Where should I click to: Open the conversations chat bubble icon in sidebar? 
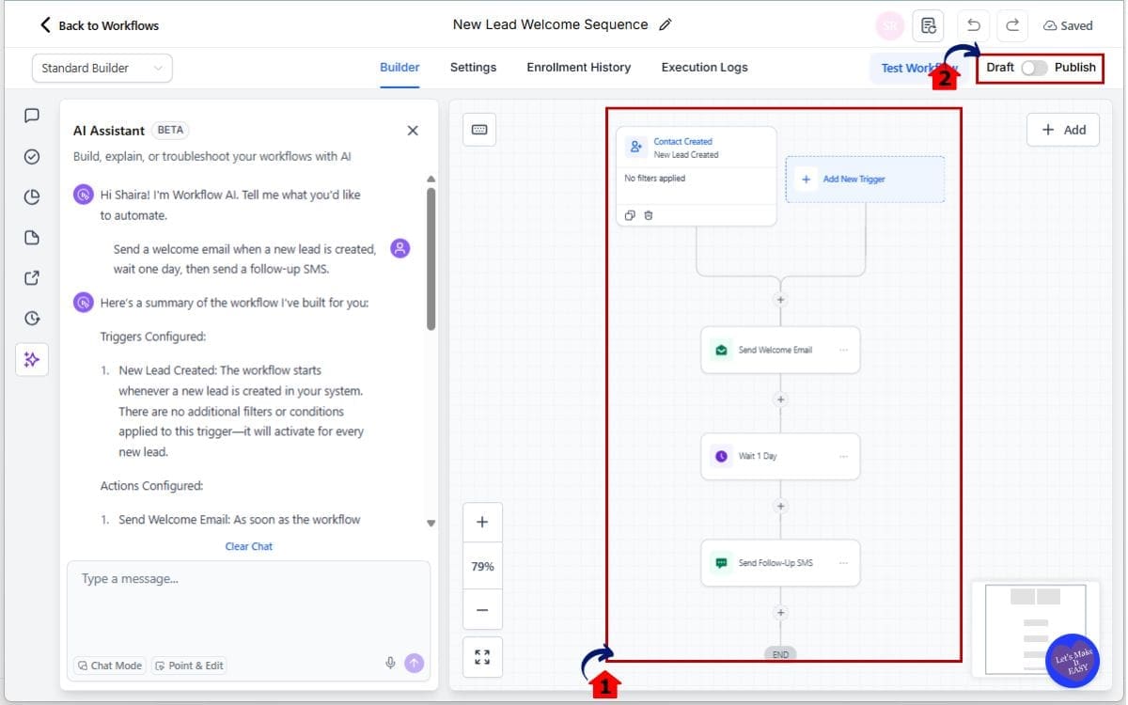(31, 115)
